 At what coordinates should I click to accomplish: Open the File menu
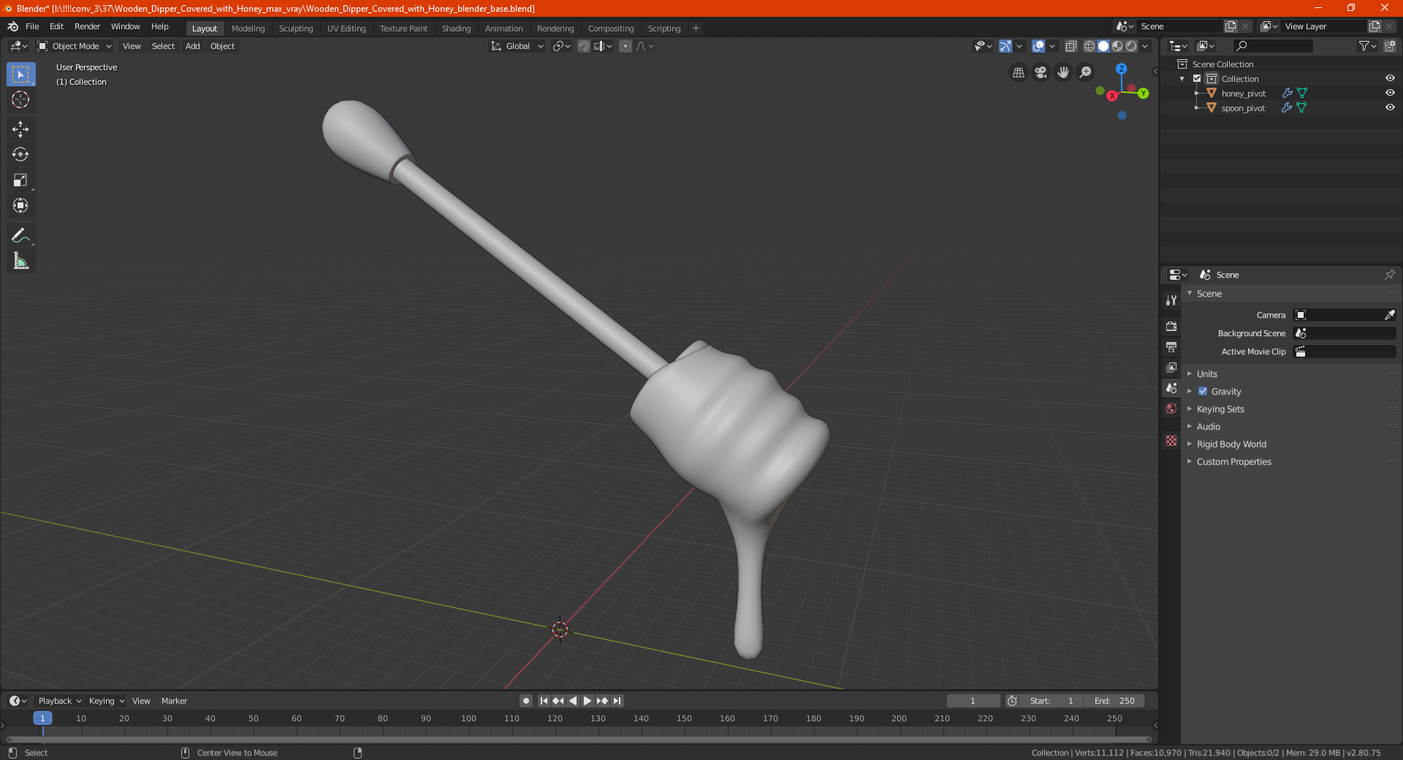point(32,26)
